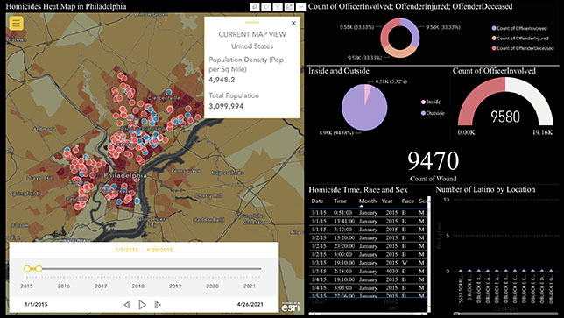
Task: Click the 2018 tick on the time slider
Action: pos(138,278)
